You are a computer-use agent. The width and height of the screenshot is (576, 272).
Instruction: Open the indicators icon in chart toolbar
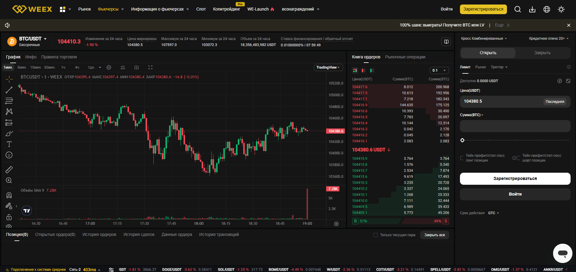tap(123, 67)
